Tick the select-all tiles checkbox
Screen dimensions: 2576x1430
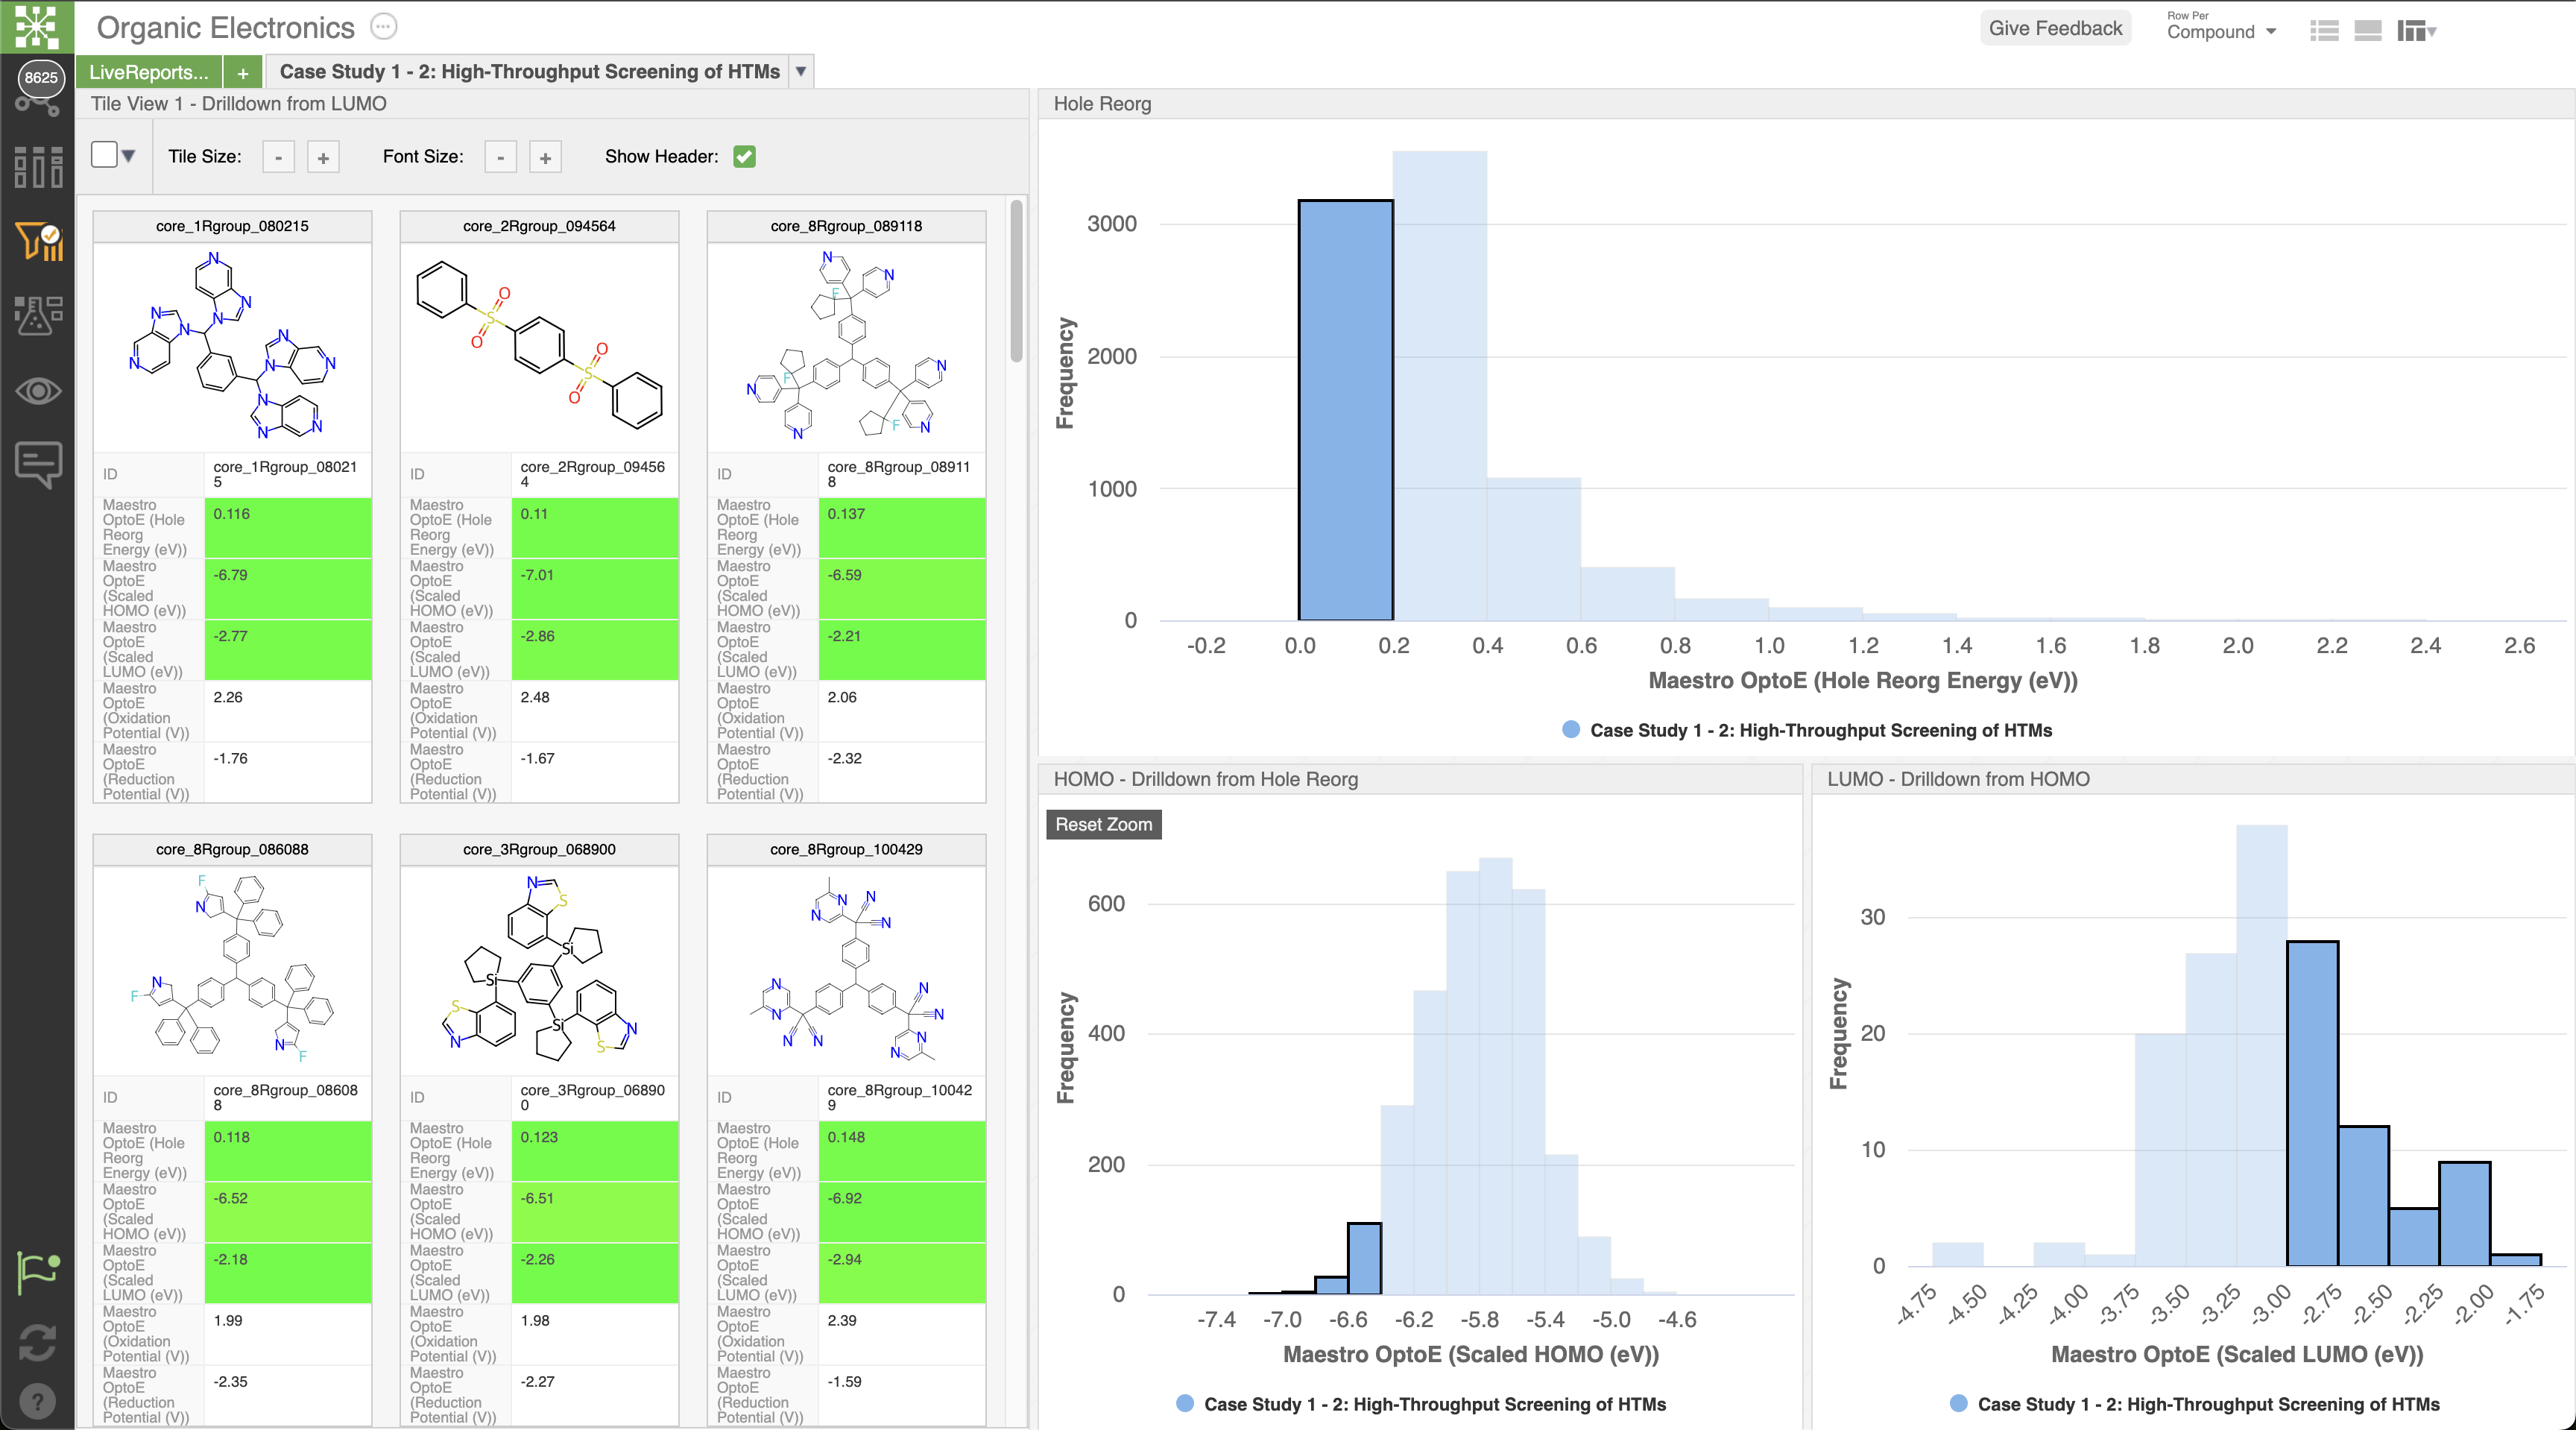tap(104, 155)
